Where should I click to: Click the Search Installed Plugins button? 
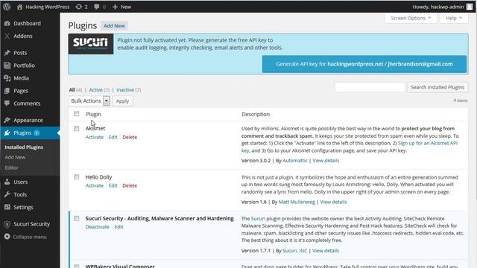pyautogui.click(x=437, y=87)
